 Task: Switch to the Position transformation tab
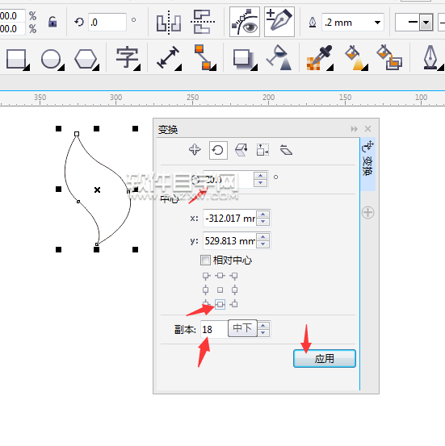point(195,150)
